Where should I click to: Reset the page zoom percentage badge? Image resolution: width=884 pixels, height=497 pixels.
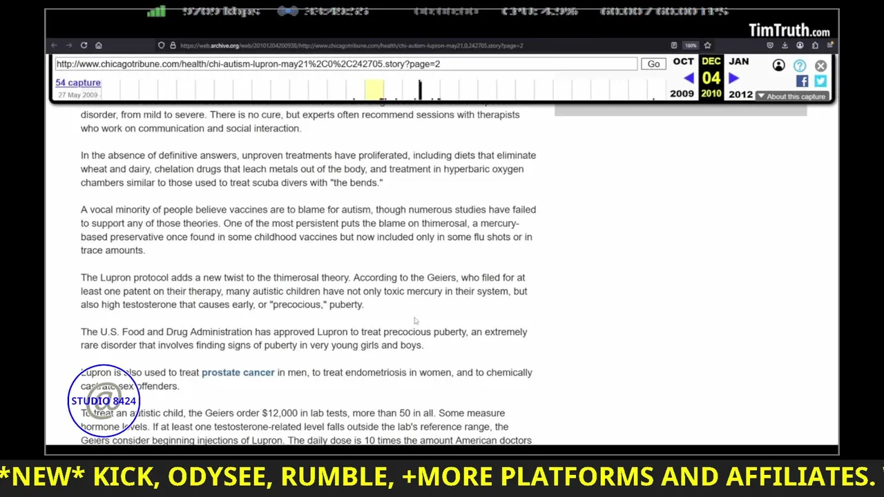[691, 46]
